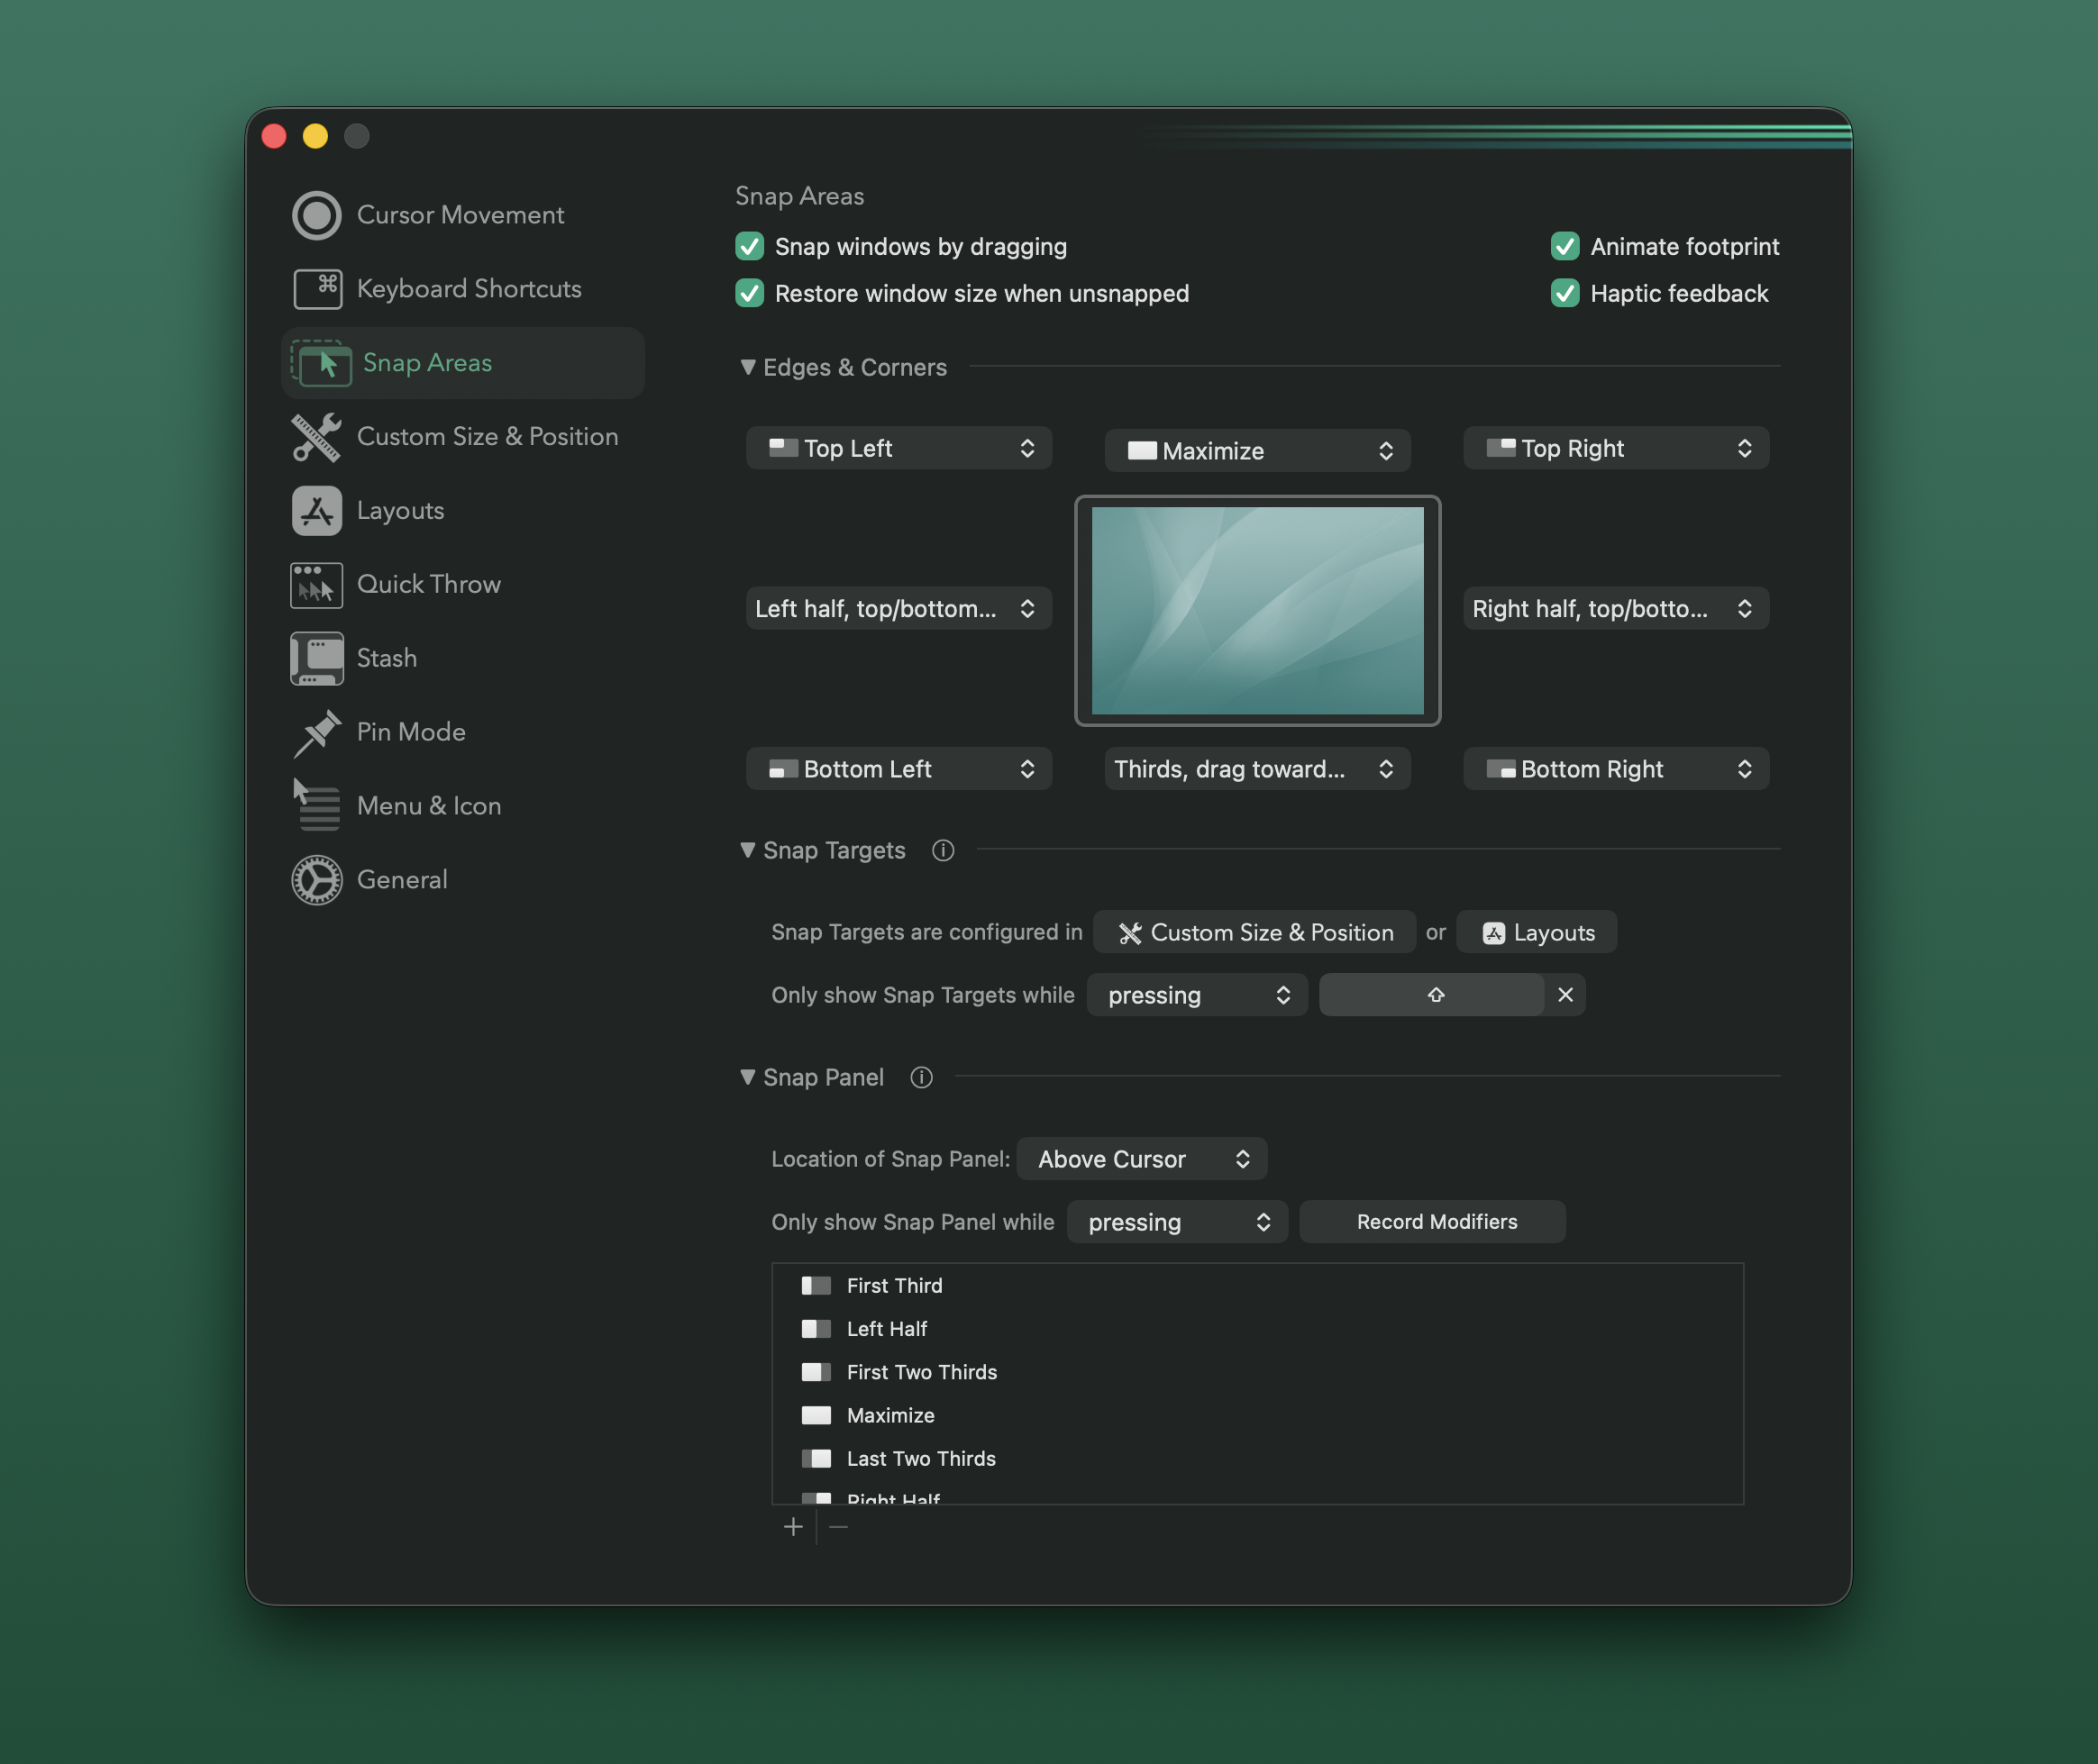Click the Maximize layout icon in list
The height and width of the screenshot is (1764, 2098).
(x=816, y=1416)
